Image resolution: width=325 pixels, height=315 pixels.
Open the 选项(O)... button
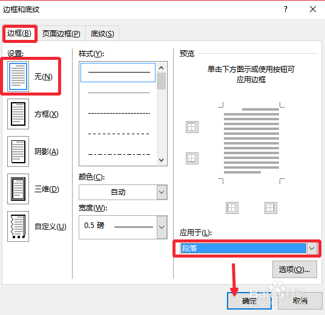pos(295,270)
